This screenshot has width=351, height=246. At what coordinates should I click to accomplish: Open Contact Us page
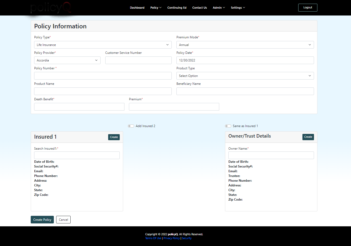(x=200, y=8)
